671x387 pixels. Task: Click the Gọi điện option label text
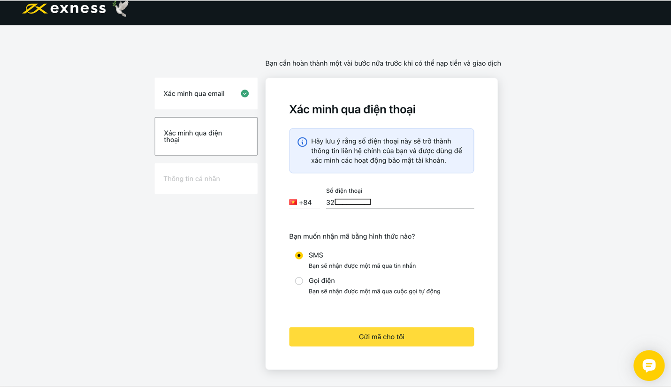point(321,281)
